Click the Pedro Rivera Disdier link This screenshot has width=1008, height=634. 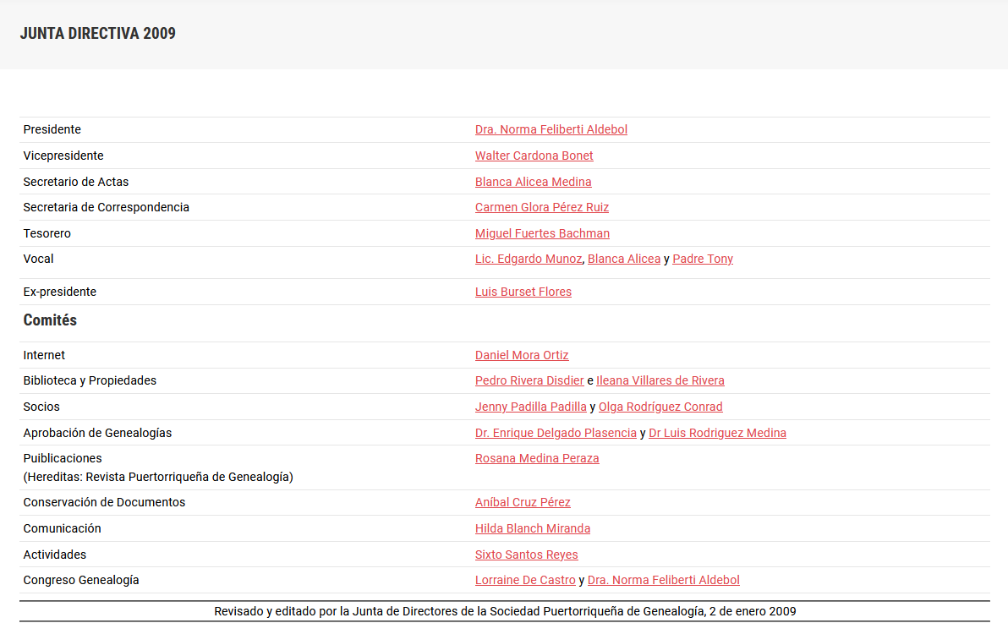[529, 380]
